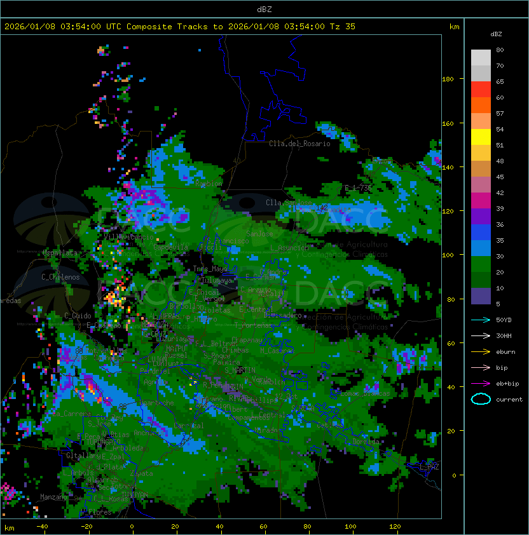Click the 'eb+bip' legend label

(507, 384)
